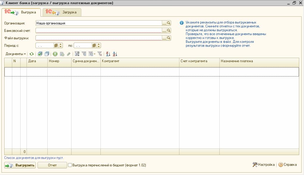The width and height of the screenshot is (304, 175).
Task: Switch to the Выгрузка tab
Action: pyautogui.click(x=21, y=12)
